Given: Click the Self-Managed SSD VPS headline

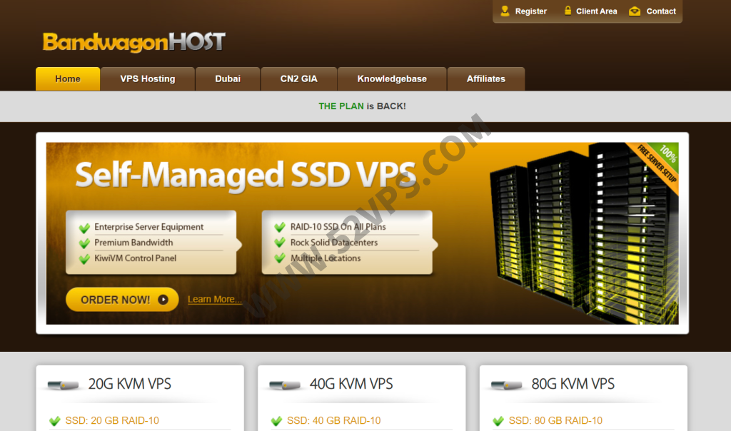Looking at the screenshot, I should (x=246, y=175).
